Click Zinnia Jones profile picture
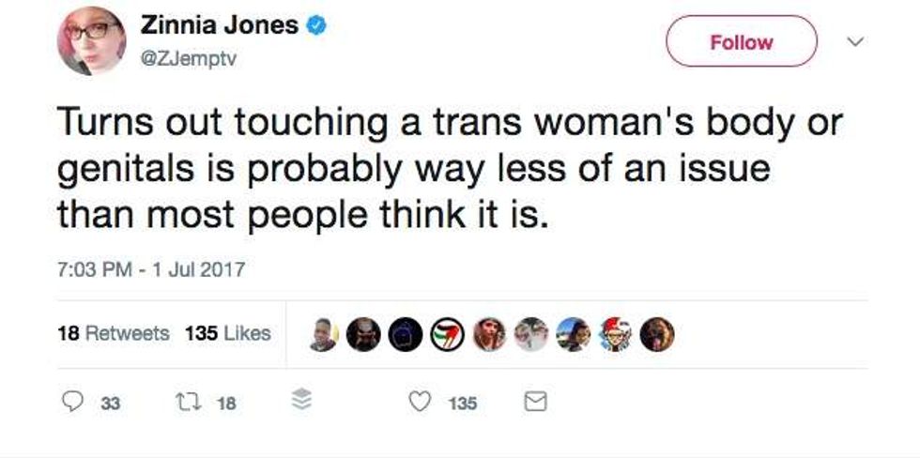 coord(91,40)
